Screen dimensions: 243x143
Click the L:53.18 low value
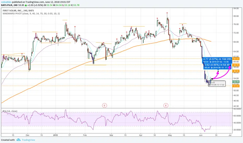66,5
